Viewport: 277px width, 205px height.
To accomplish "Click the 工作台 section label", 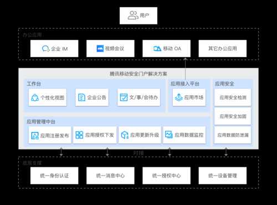I will pyautogui.click(x=34, y=84).
